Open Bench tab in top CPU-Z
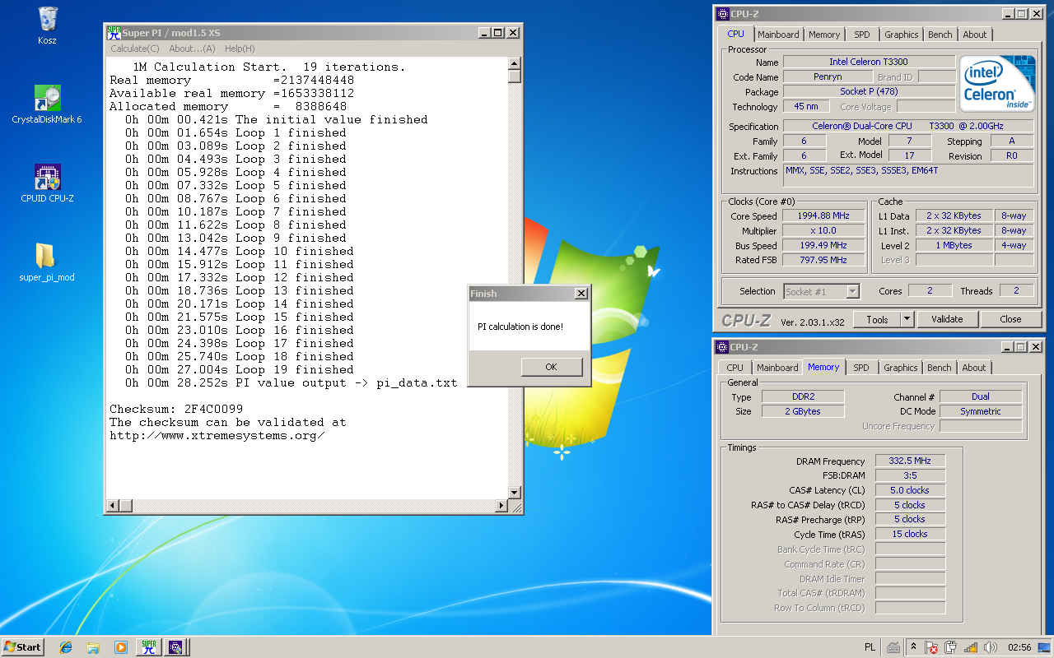The width and height of the screenshot is (1054, 658). 940,35
